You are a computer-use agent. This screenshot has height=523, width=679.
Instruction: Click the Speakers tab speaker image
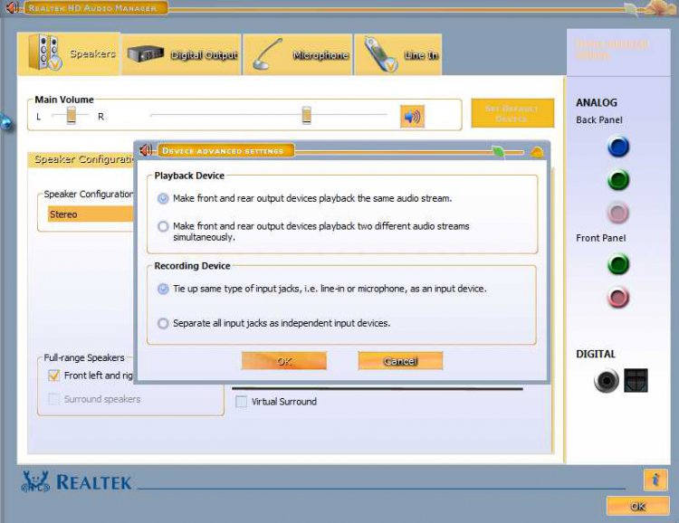(x=44, y=52)
